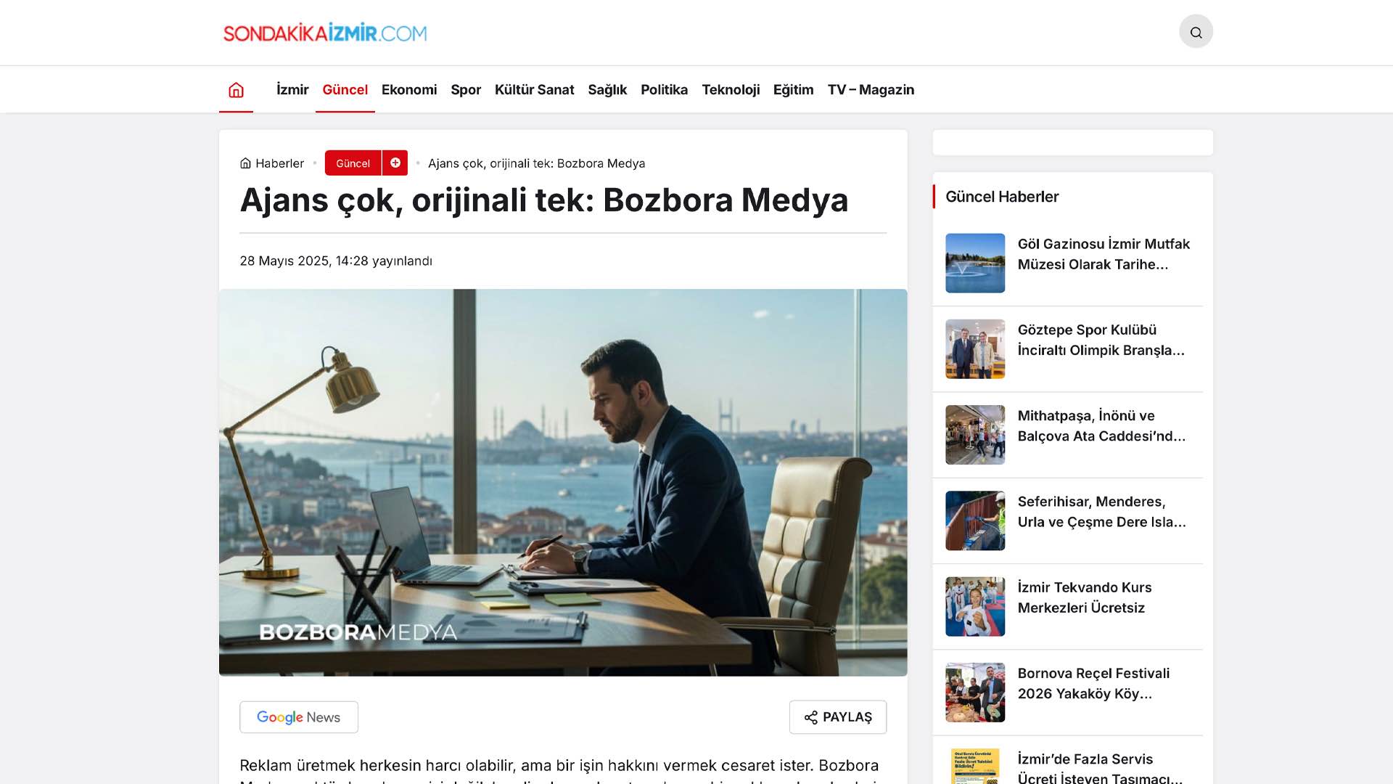The width and height of the screenshot is (1393, 784).
Task: Click the thumbnail for Göztepe Spor Kulübü news
Action: tap(975, 349)
